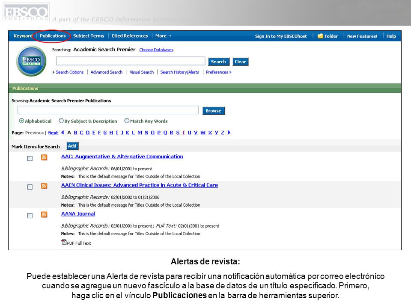The height and width of the screenshot is (308, 411).
Task: Jump to letter M publications
Action: click(x=140, y=133)
